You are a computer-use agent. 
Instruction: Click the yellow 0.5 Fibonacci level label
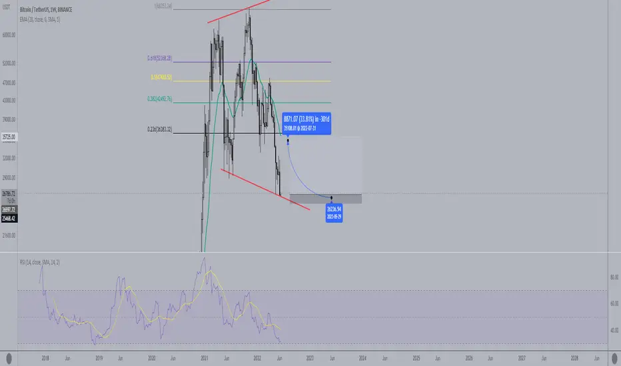[161, 78]
